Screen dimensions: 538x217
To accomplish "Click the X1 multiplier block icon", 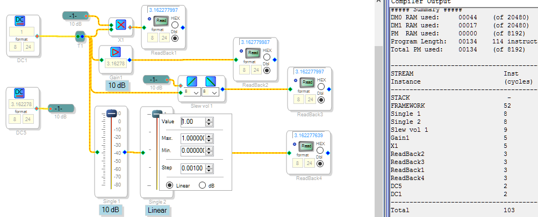I will pyautogui.click(x=121, y=25).
